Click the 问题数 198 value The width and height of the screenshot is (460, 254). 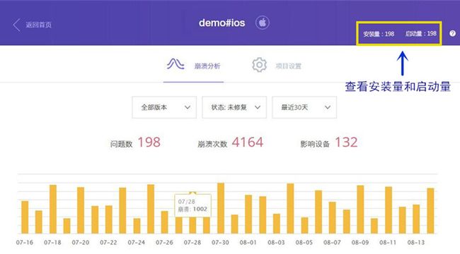149,143
